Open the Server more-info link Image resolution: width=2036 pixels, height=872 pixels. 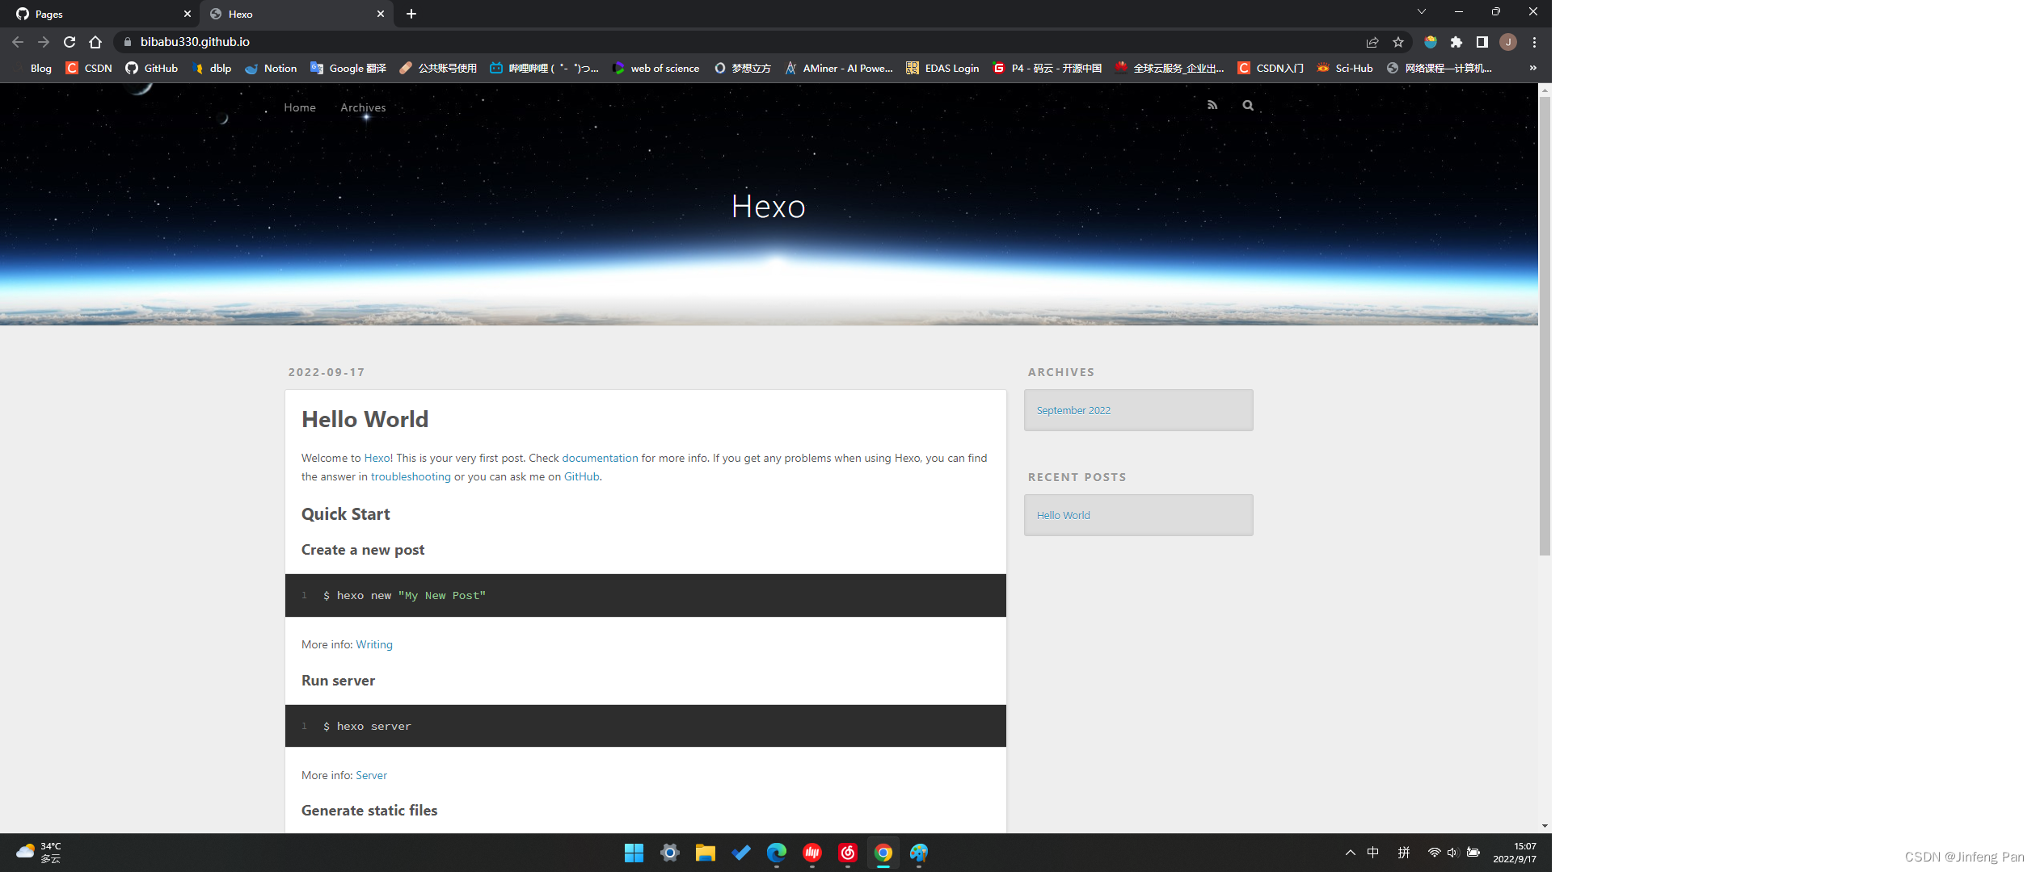point(372,775)
